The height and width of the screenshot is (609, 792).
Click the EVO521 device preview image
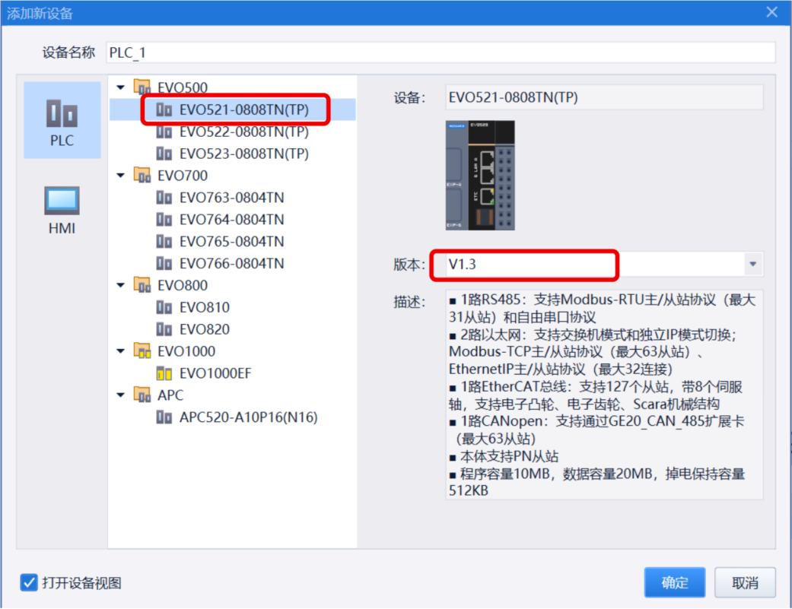point(480,175)
